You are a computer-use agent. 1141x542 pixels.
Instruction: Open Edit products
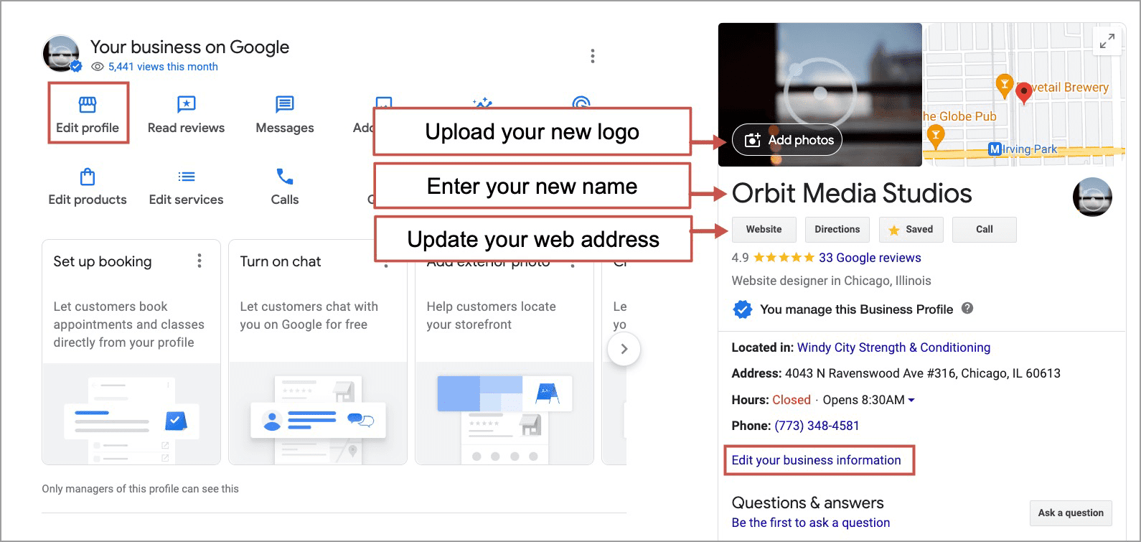click(88, 187)
